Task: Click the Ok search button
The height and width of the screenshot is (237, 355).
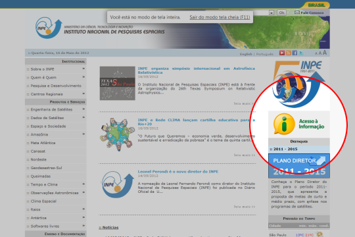Action: click(x=281, y=13)
